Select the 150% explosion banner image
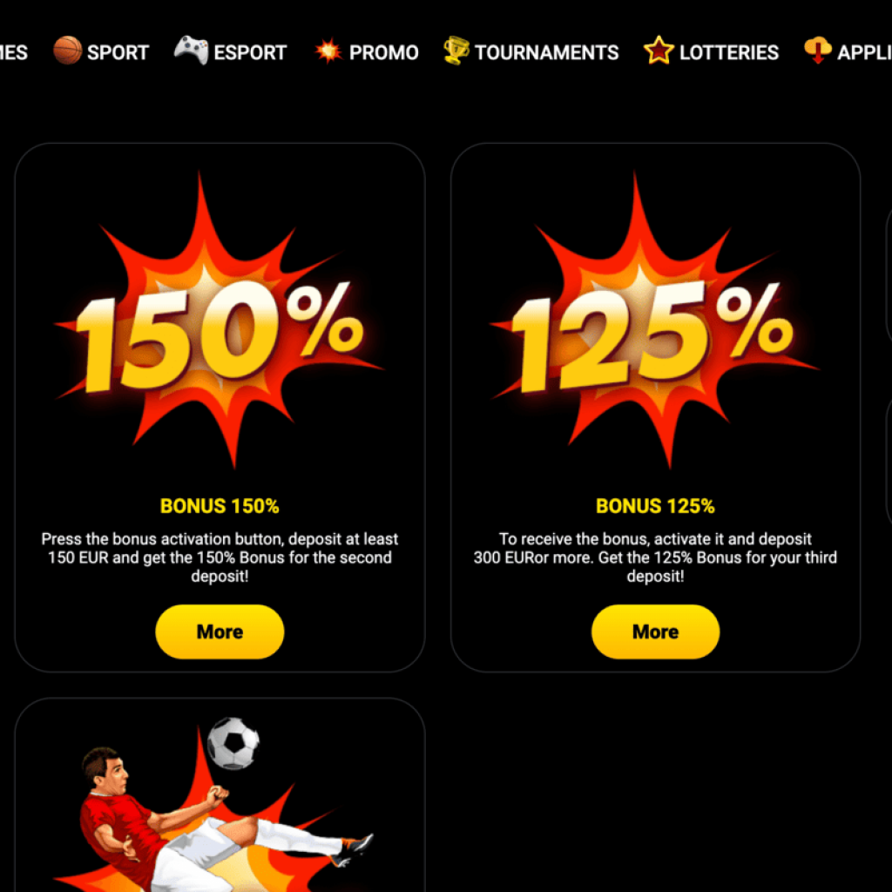The width and height of the screenshot is (892, 892). (219, 321)
